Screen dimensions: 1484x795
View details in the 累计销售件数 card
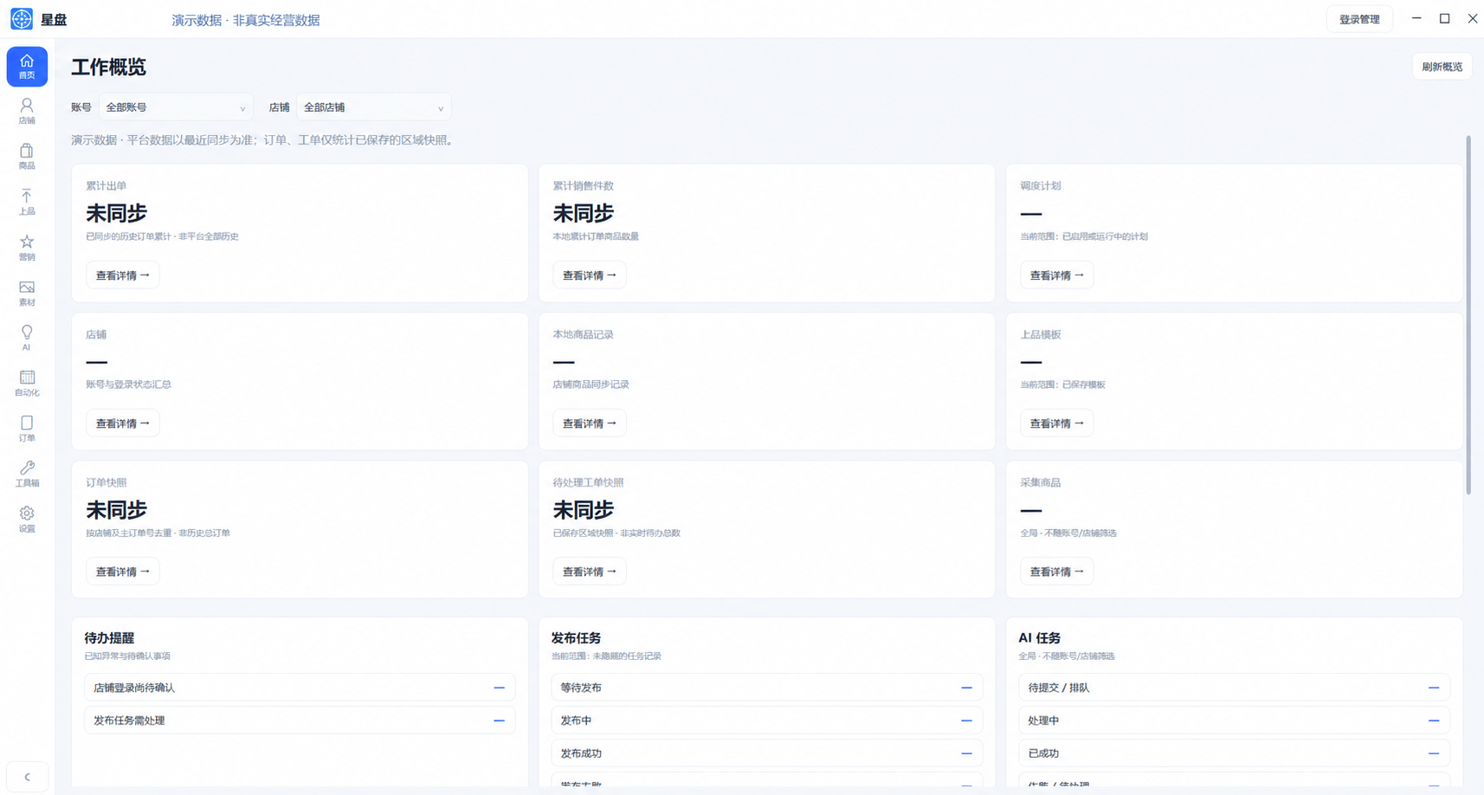[x=589, y=275]
